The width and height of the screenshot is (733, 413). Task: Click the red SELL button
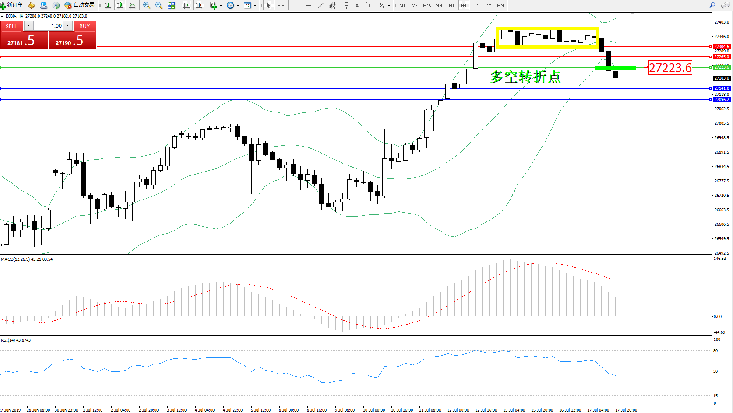point(11,26)
